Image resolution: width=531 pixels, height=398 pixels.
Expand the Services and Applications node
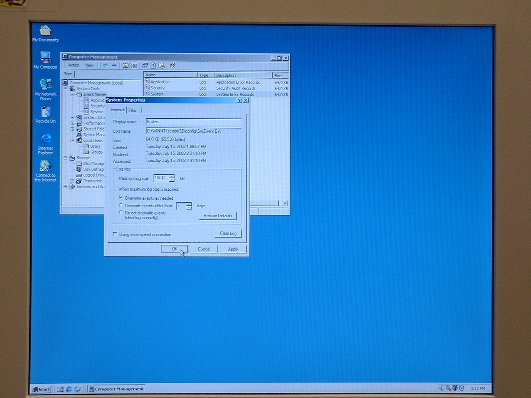click(x=66, y=187)
